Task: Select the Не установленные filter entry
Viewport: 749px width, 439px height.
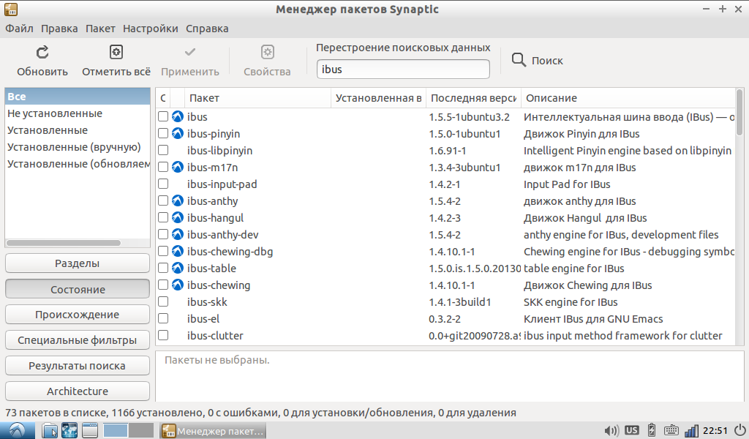Action: tap(78, 113)
